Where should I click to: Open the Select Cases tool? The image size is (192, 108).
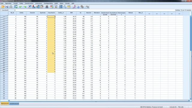tap(69, 7)
